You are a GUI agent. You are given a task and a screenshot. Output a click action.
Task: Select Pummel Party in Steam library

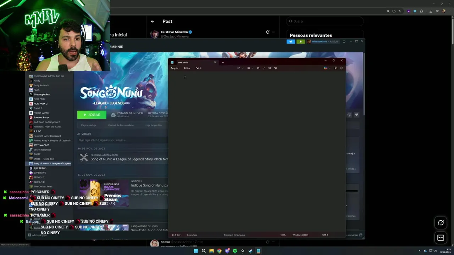tap(41, 118)
